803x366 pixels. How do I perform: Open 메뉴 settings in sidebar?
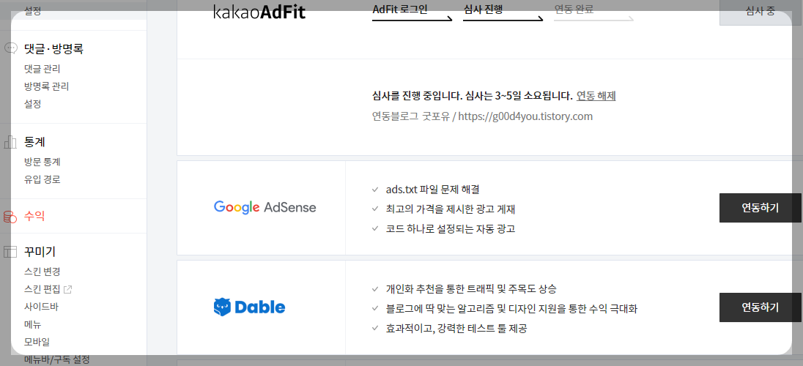[x=32, y=324]
